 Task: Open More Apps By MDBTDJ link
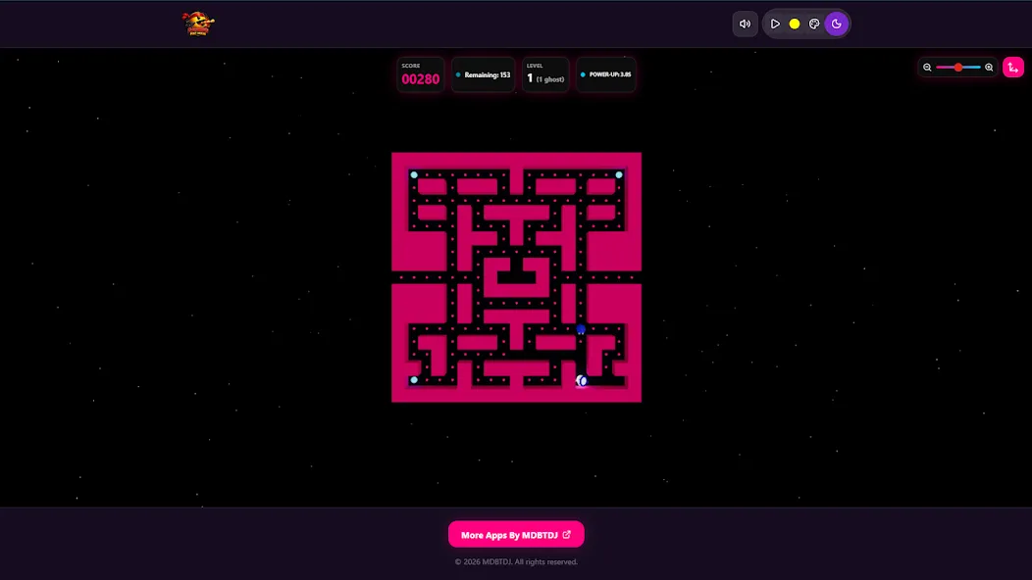point(516,535)
